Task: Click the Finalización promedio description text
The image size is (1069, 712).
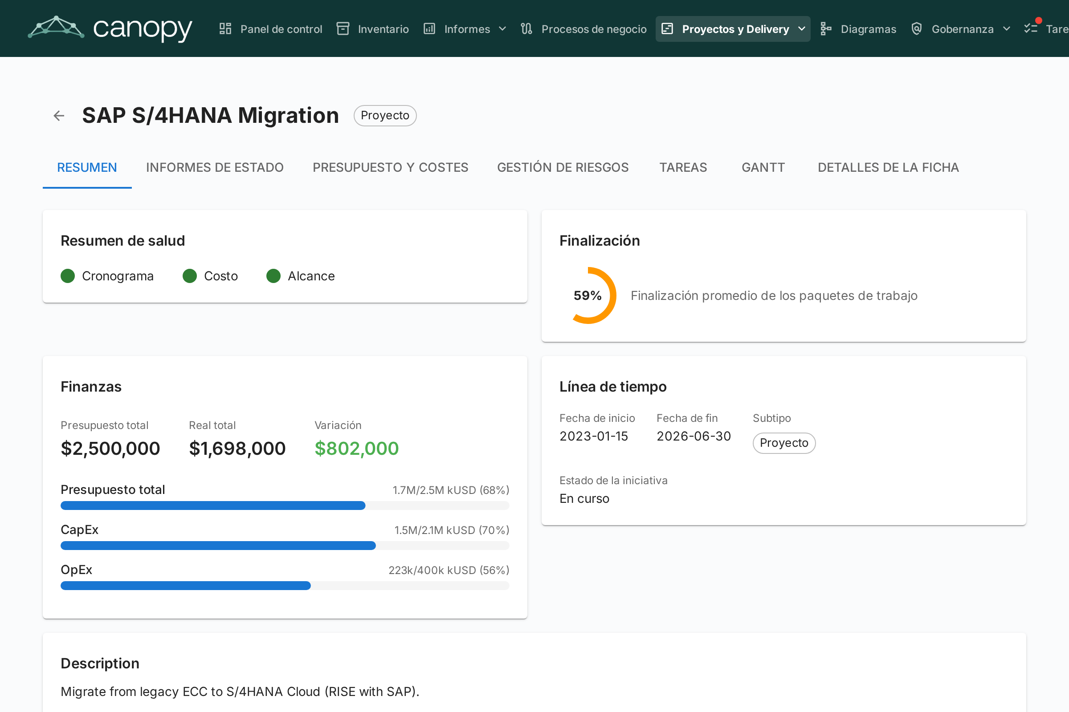Action: click(774, 295)
